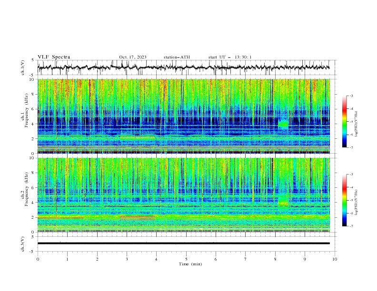This screenshot has width=377, height=291.
Task: Click time axis tick label "1"
Action: (x=67, y=259)
